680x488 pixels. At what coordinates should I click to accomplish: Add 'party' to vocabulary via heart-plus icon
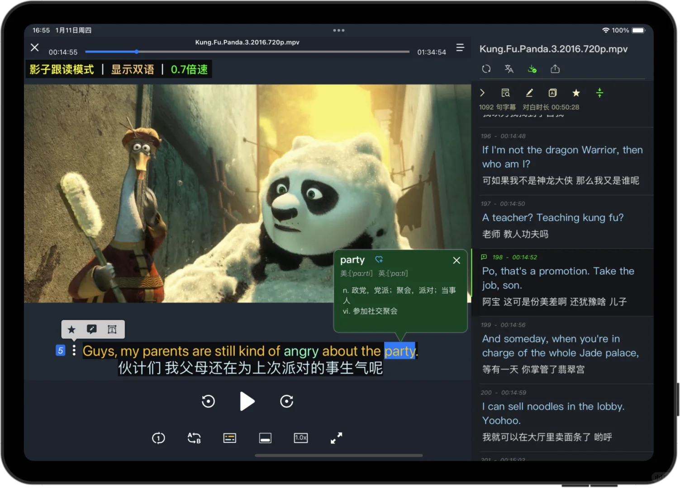pos(379,259)
